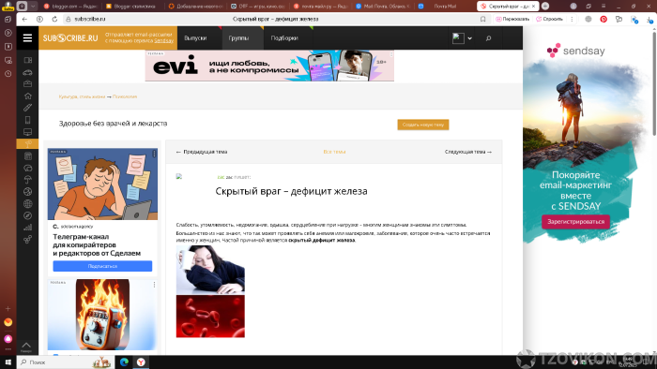
Task: Click the monitor category icon in sidebar
Action: 27,132
